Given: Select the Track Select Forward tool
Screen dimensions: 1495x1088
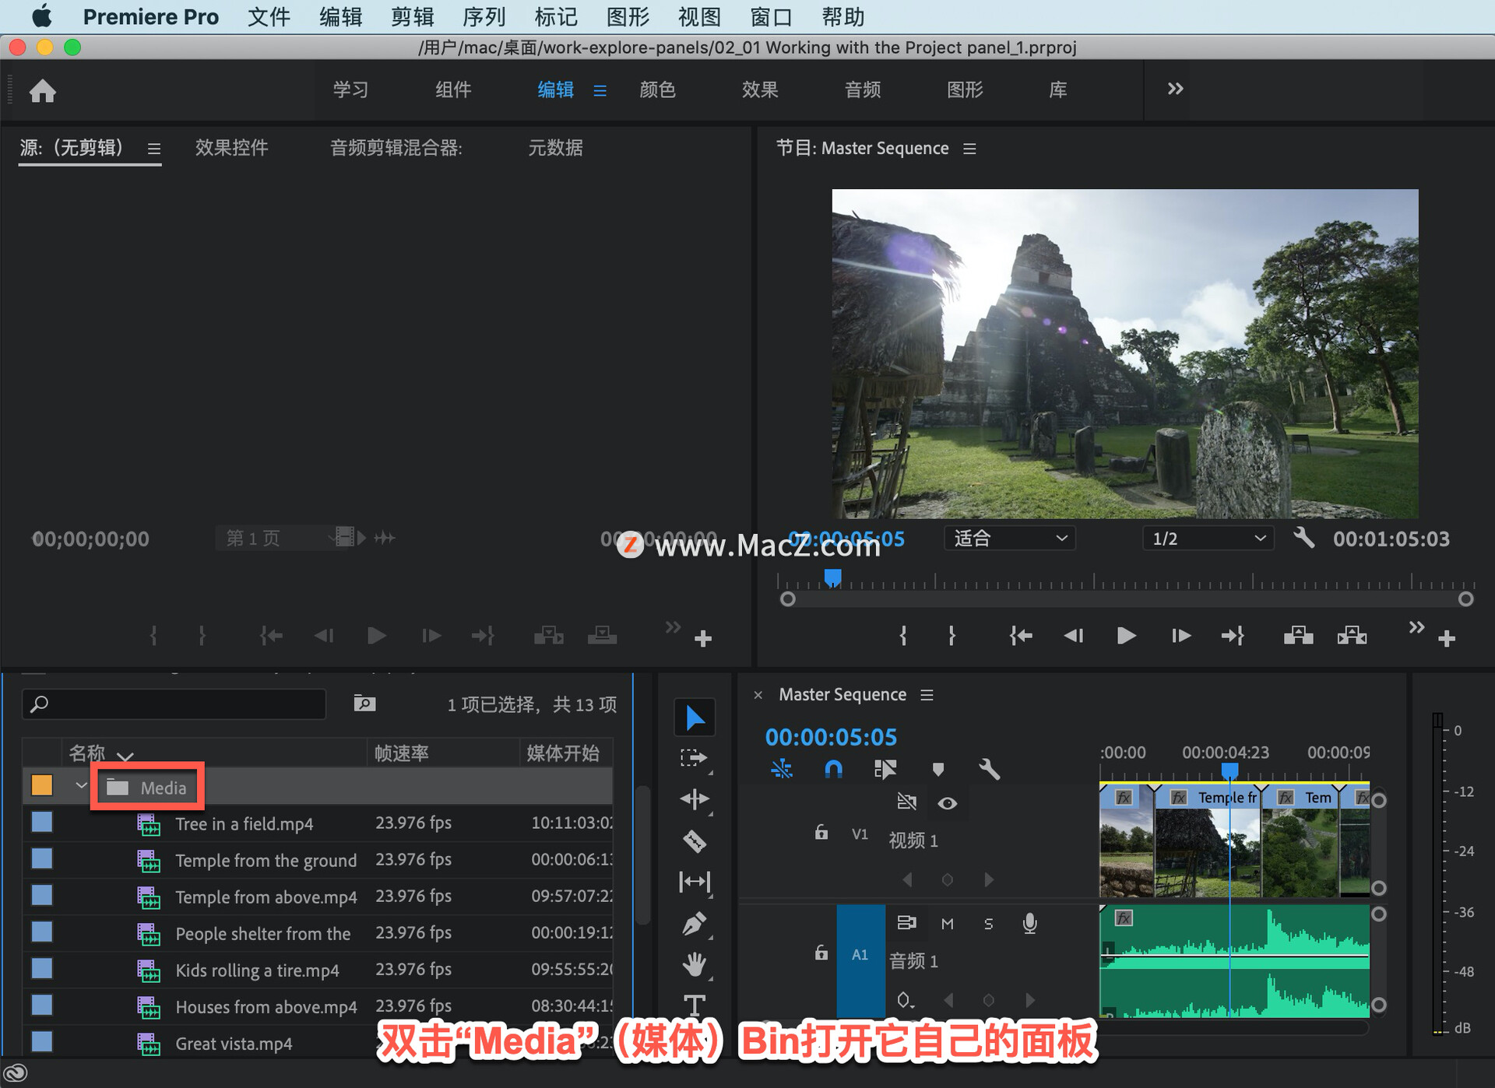Looking at the screenshot, I should point(693,757).
